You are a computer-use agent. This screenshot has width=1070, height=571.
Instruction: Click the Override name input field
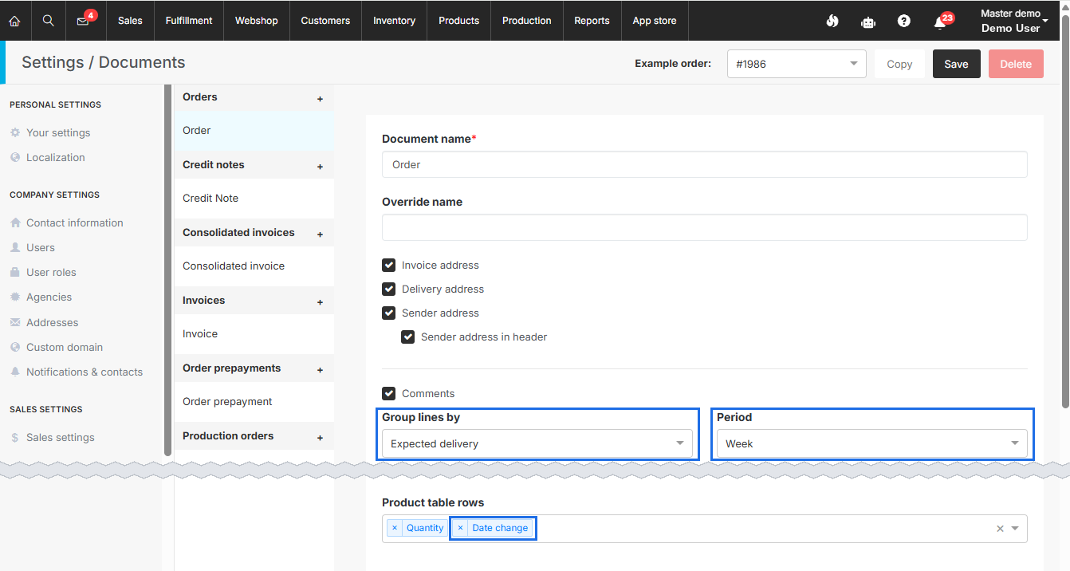[x=705, y=227]
